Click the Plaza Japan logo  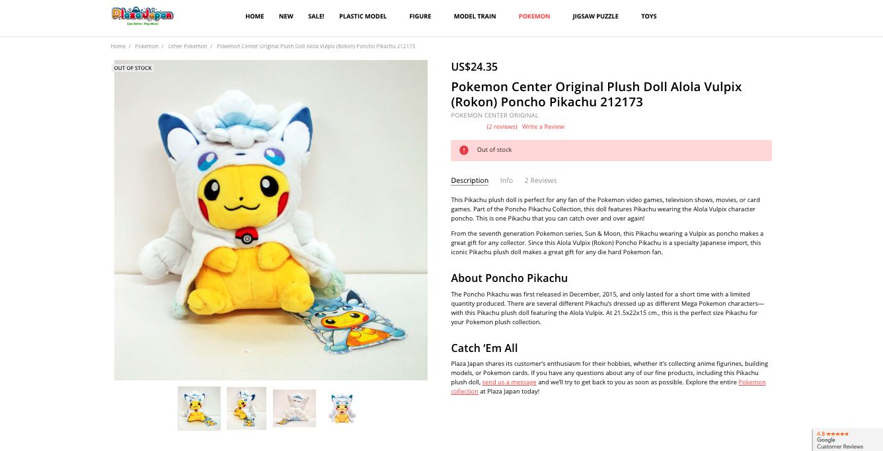pyautogui.click(x=143, y=16)
